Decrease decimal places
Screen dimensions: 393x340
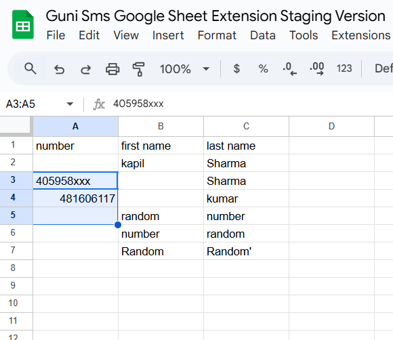[x=290, y=68]
